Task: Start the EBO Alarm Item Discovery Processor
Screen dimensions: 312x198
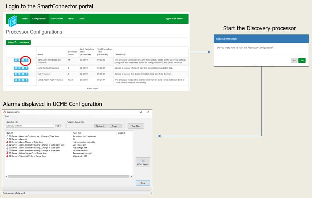Action: tap(27, 60)
